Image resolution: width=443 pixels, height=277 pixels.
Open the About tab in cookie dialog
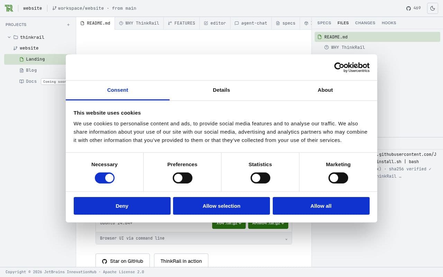pyautogui.click(x=325, y=90)
